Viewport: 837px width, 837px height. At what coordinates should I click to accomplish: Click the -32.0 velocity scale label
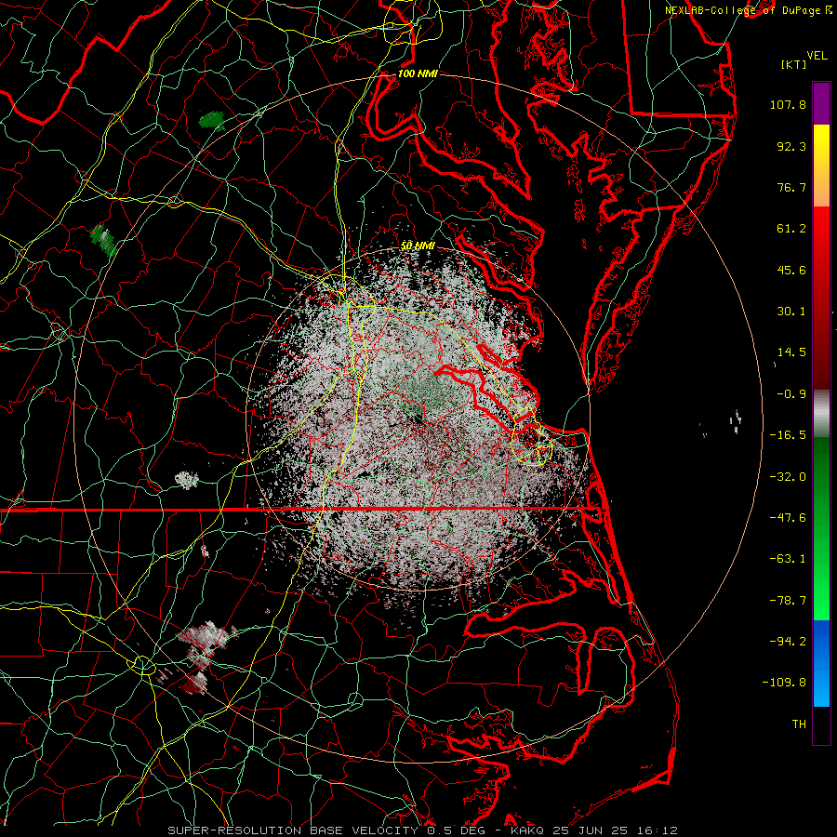click(x=788, y=477)
